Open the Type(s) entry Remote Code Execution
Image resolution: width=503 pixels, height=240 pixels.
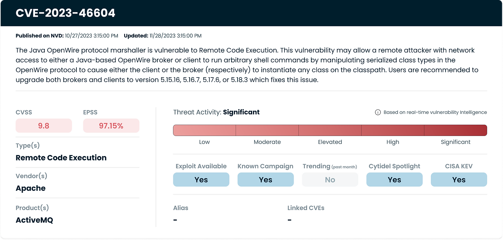tap(61, 158)
